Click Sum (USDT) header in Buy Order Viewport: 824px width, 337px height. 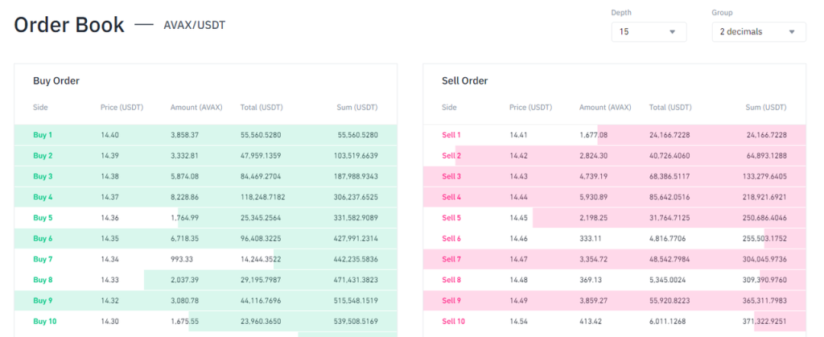(x=356, y=107)
